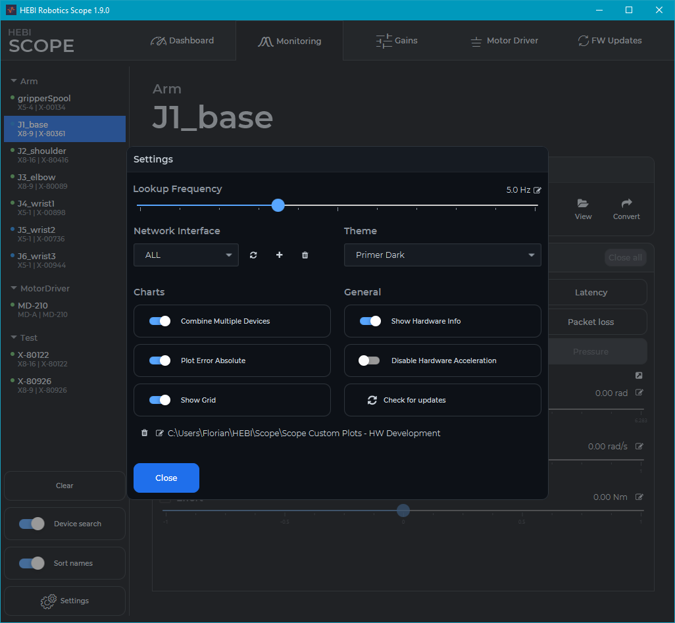Click edit icon next to 5.0 Hz
Image resolution: width=675 pixels, height=623 pixels.
pyautogui.click(x=537, y=190)
